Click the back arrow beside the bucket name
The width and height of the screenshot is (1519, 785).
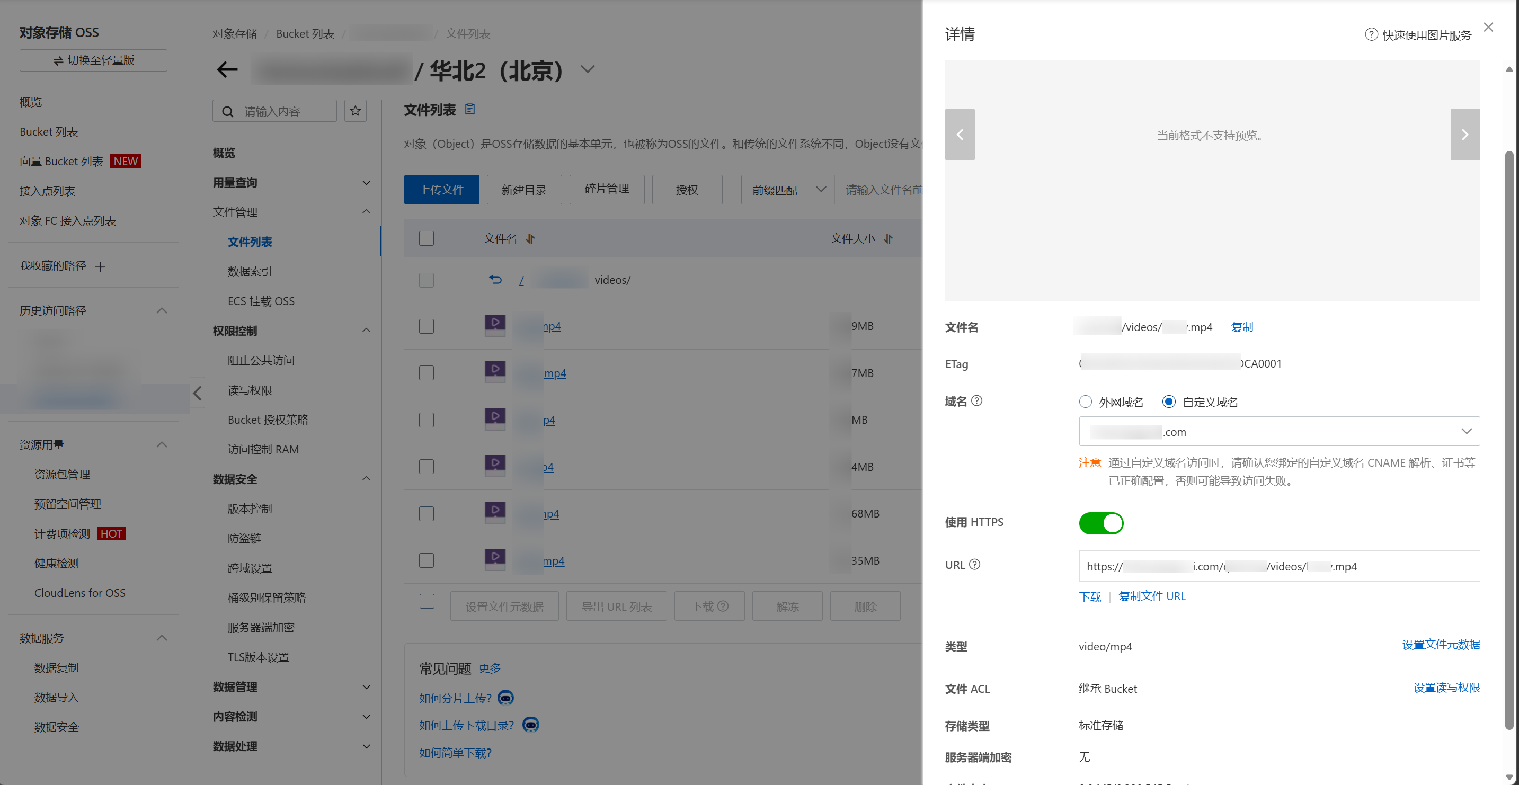227,69
